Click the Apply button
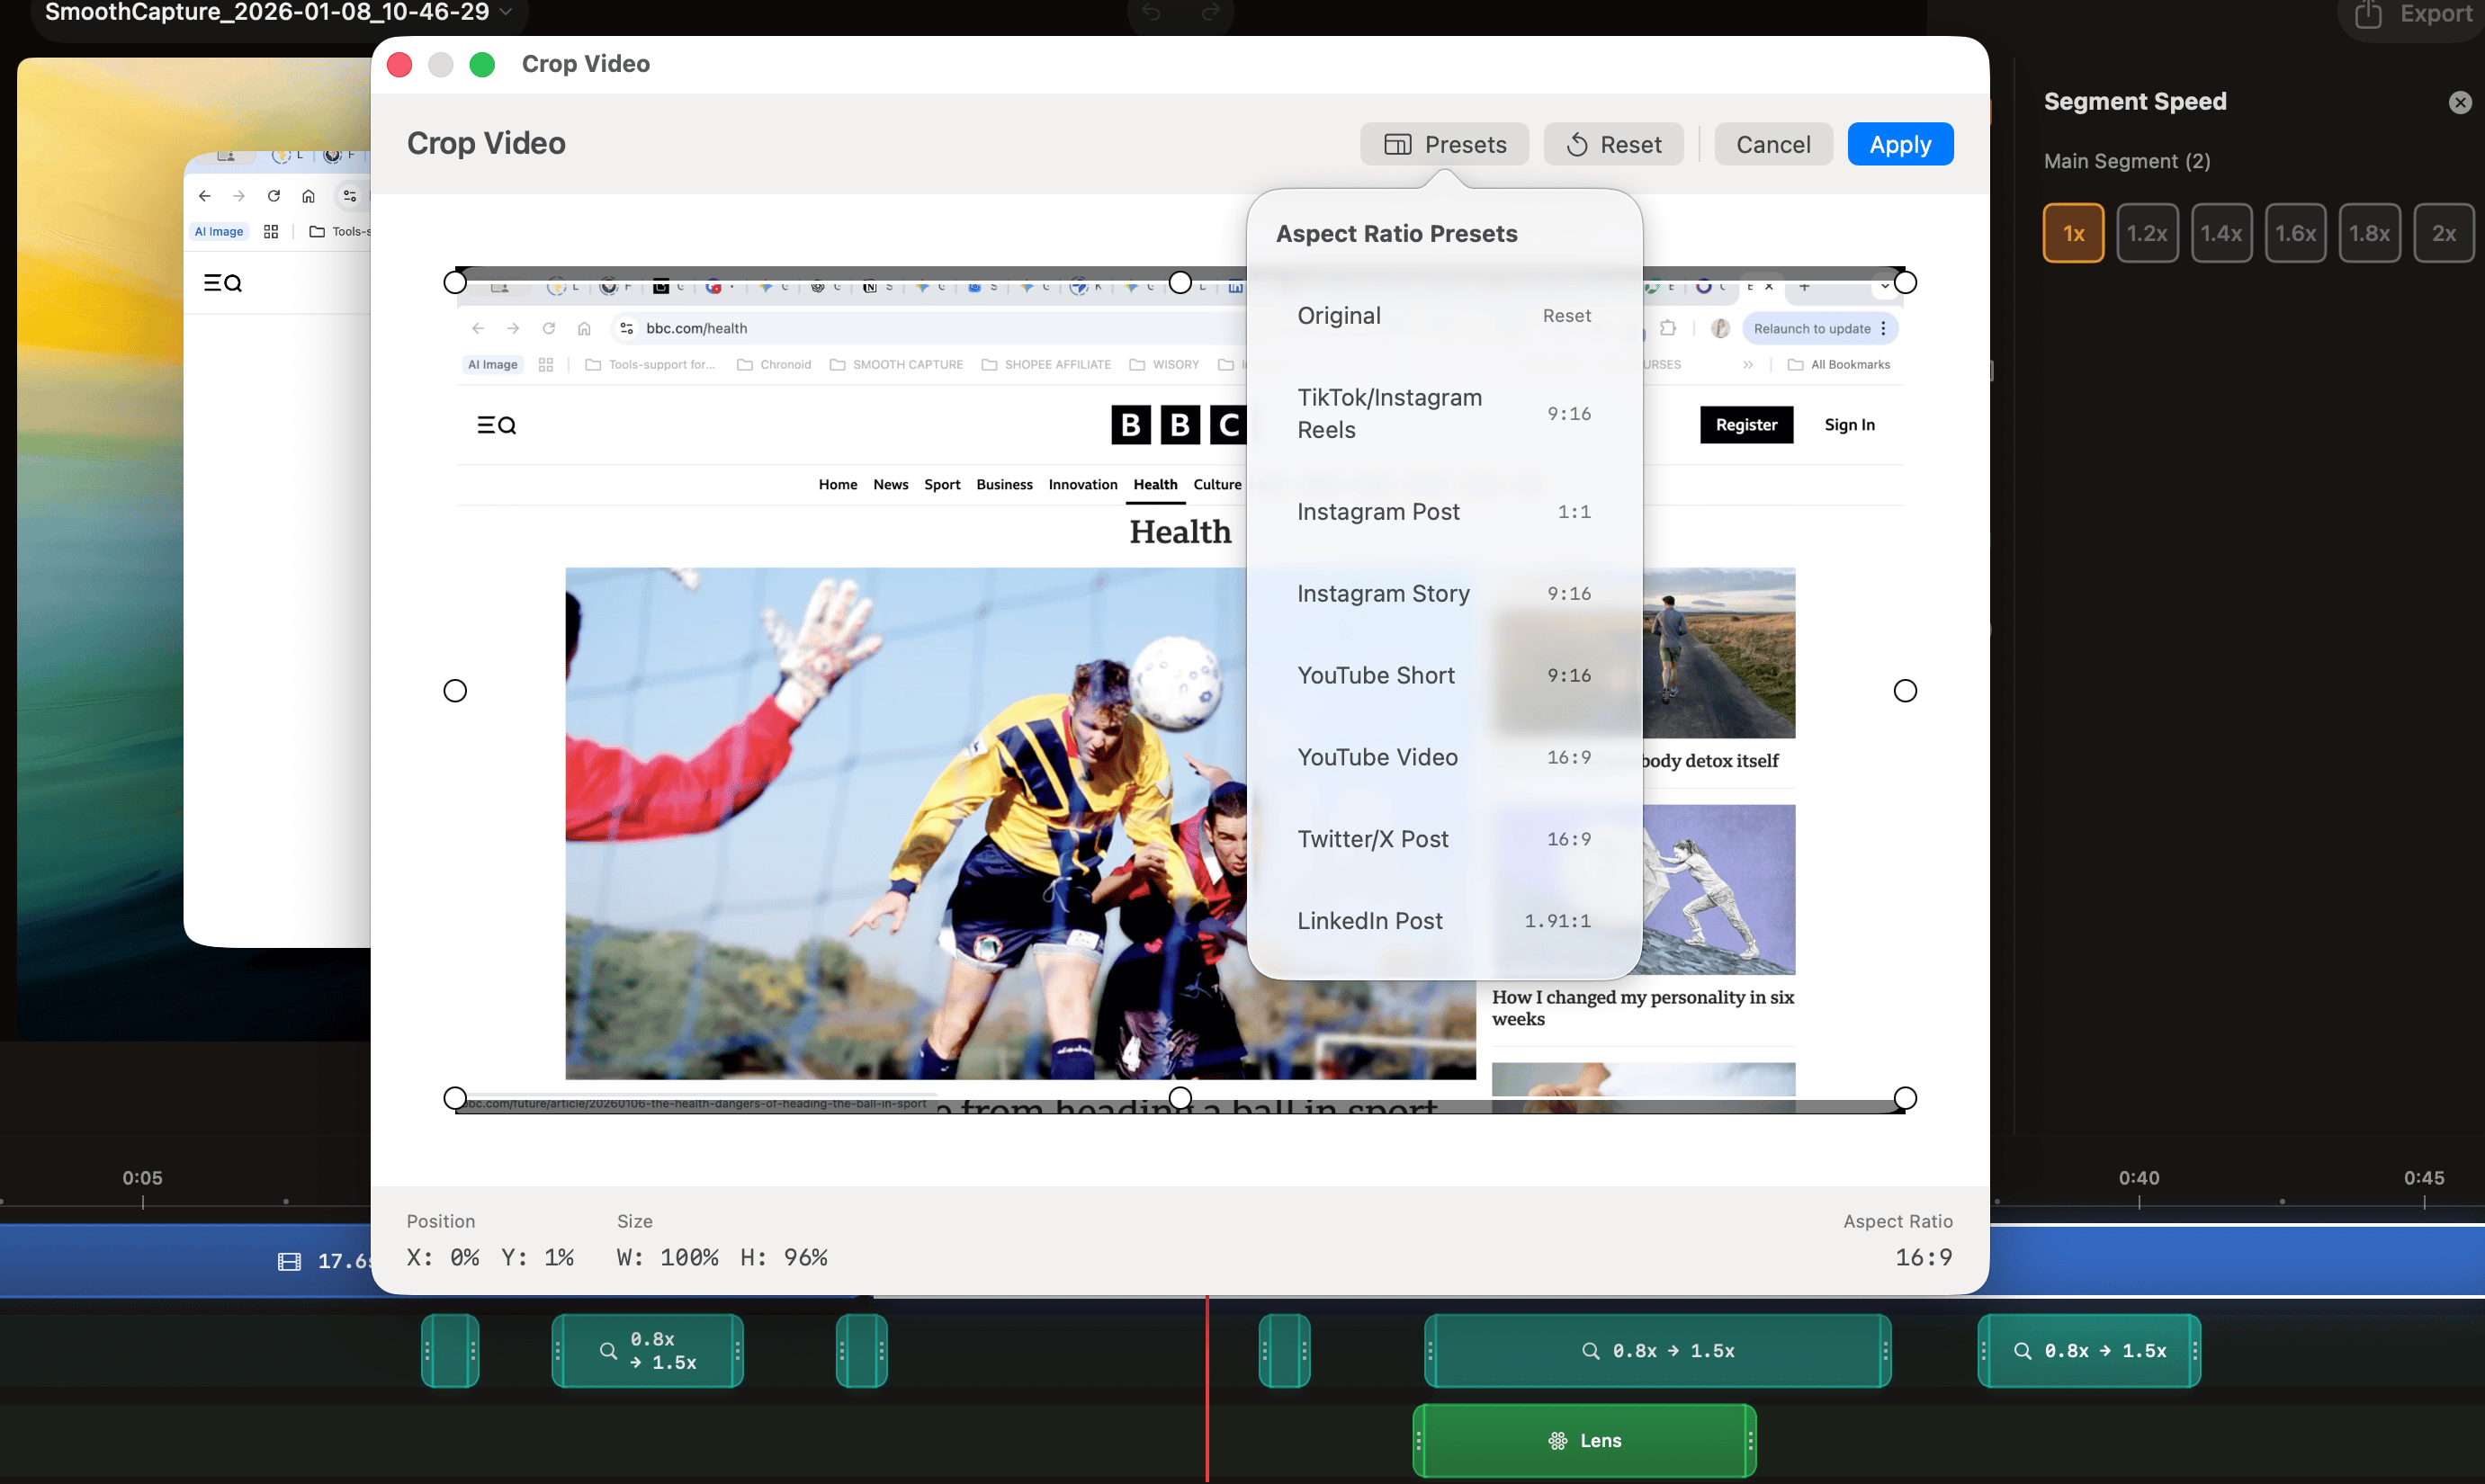The width and height of the screenshot is (2485, 1484). click(x=1898, y=145)
